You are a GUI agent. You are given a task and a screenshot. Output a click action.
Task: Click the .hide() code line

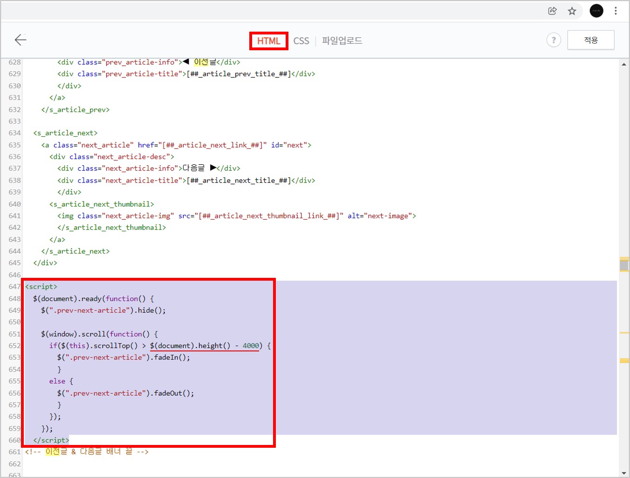click(x=103, y=310)
